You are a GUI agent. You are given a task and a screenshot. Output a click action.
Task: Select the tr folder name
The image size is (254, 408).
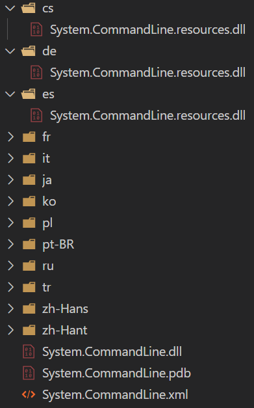pyautogui.click(x=47, y=288)
